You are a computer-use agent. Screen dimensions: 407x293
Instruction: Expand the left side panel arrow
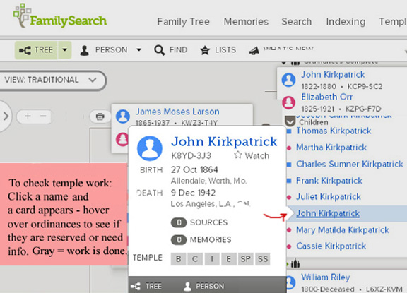point(6,116)
